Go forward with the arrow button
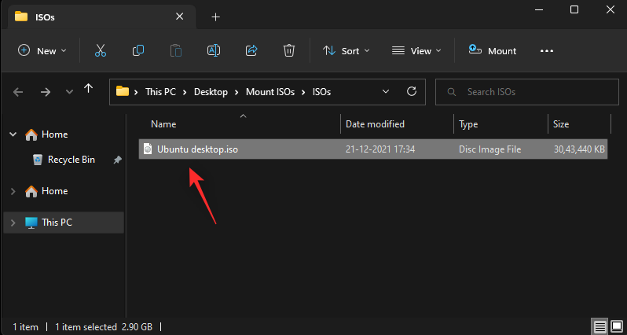The width and height of the screenshot is (627, 335). (x=46, y=92)
